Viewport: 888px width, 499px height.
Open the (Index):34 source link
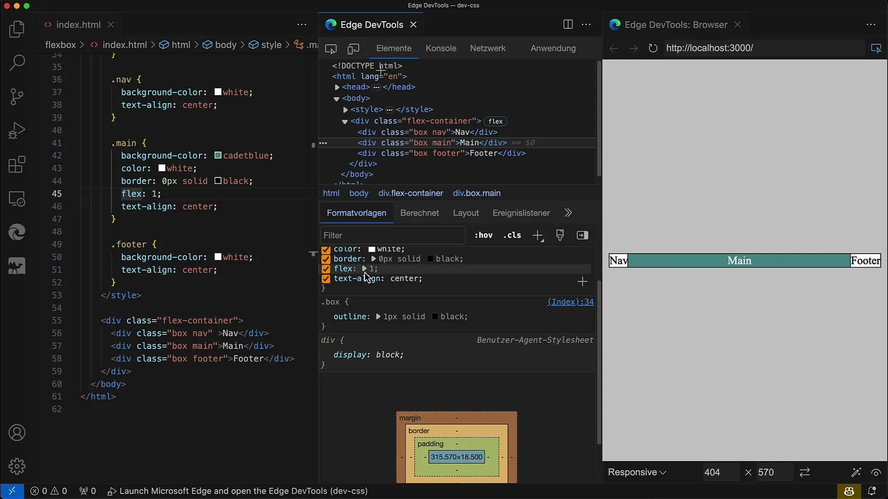[570, 302]
